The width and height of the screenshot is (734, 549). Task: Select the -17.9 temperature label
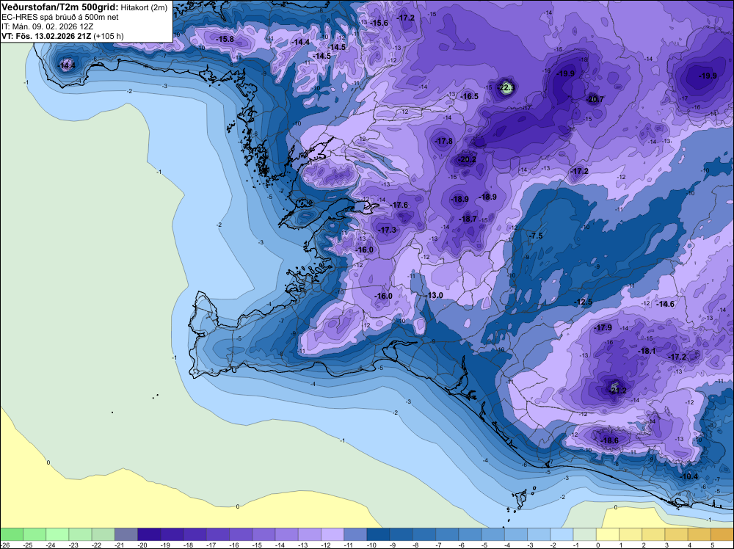click(603, 327)
